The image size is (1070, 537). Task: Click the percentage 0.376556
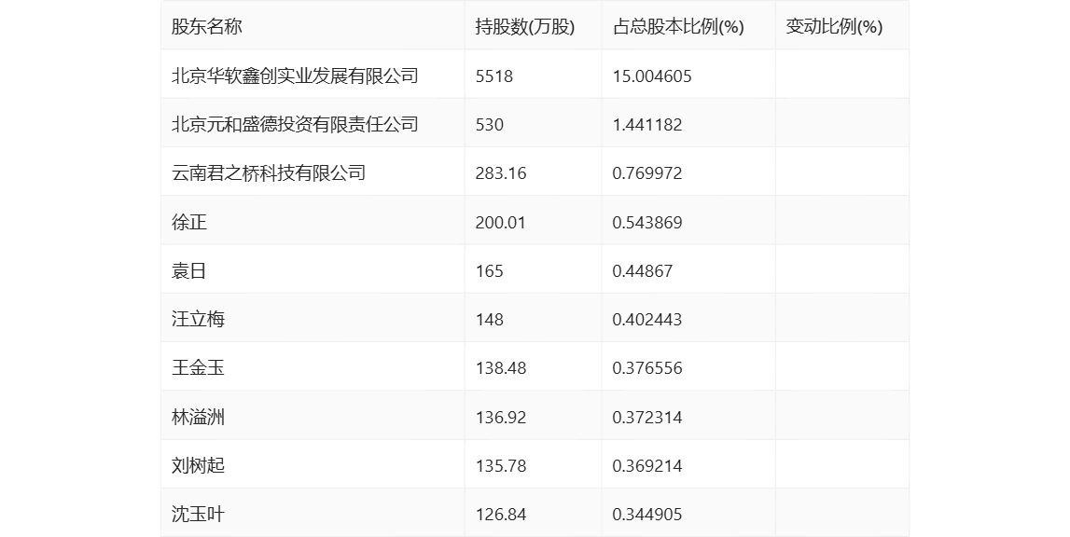[646, 367]
